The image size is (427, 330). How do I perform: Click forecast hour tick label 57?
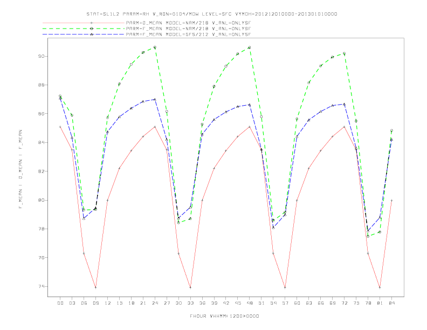(285, 303)
